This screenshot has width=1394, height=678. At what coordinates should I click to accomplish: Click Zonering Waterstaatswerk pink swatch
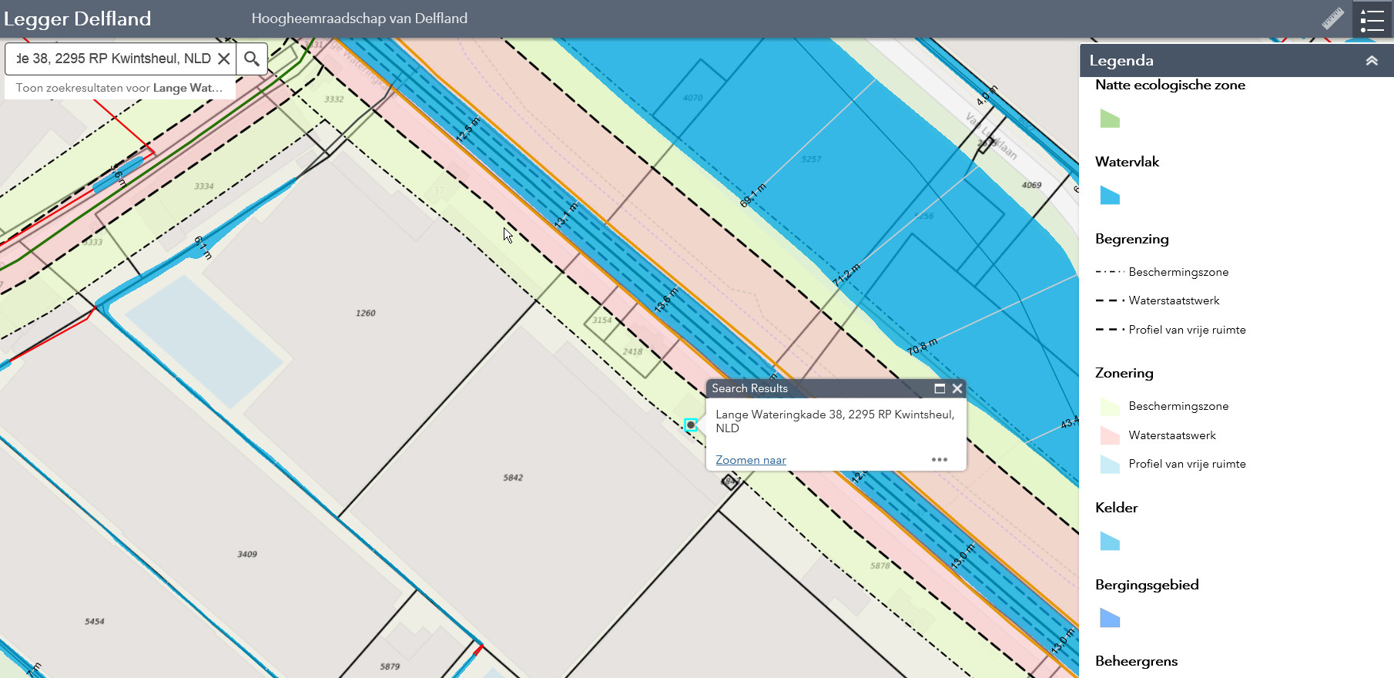[1110, 435]
